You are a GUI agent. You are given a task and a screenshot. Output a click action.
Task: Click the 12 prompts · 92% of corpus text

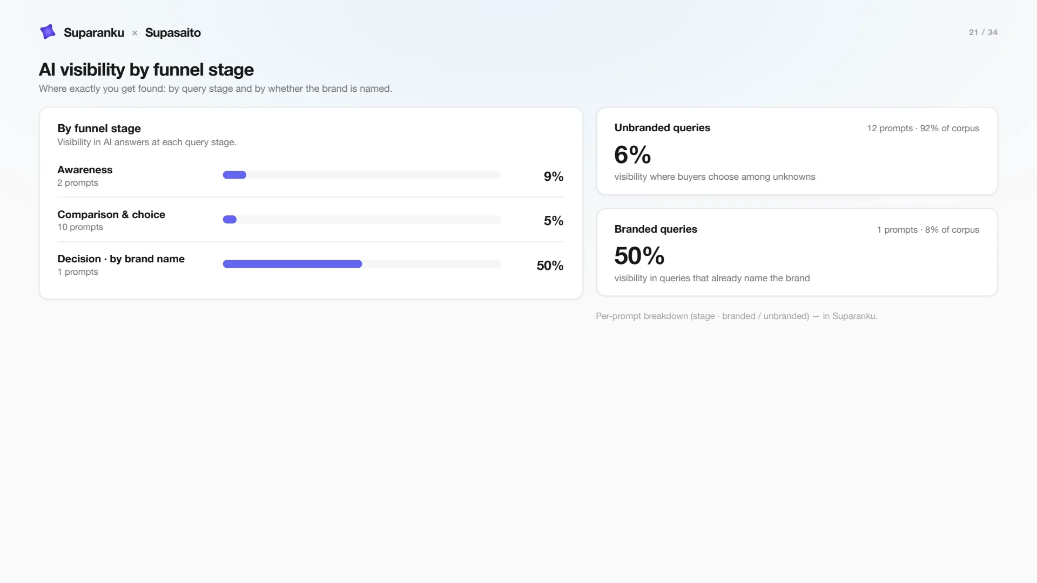click(x=923, y=128)
